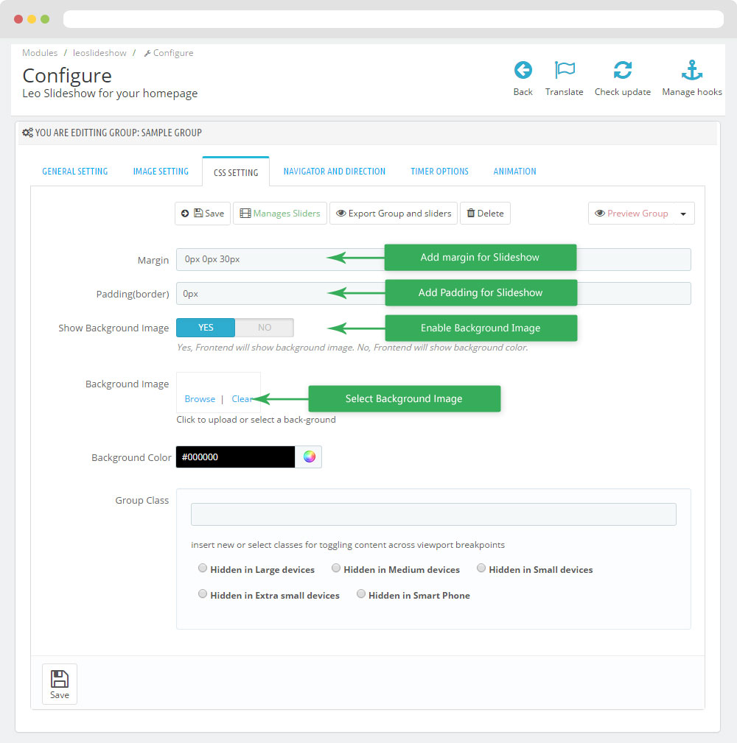Set Show Background Image to YES
Image resolution: width=737 pixels, height=743 pixels.
tap(206, 328)
